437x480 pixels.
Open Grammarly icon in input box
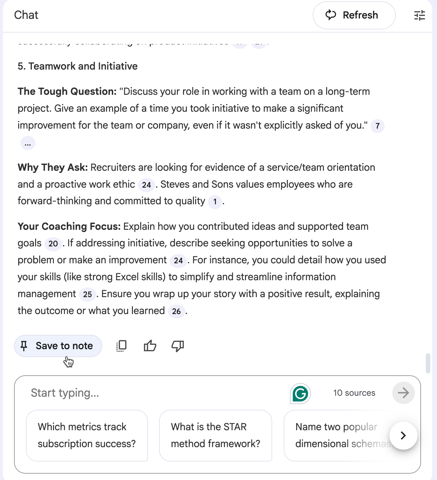(300, 393)
